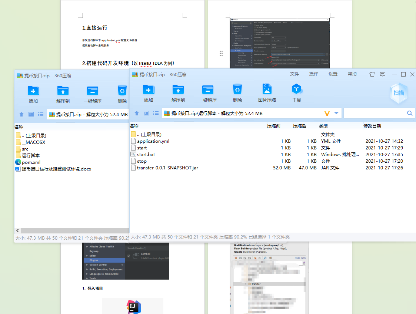Image resolution: width=416 pixels, height=314 pixels.
Task: Click the up-arrow beside the 运行脚本 path bar
Action: point(137,113)
